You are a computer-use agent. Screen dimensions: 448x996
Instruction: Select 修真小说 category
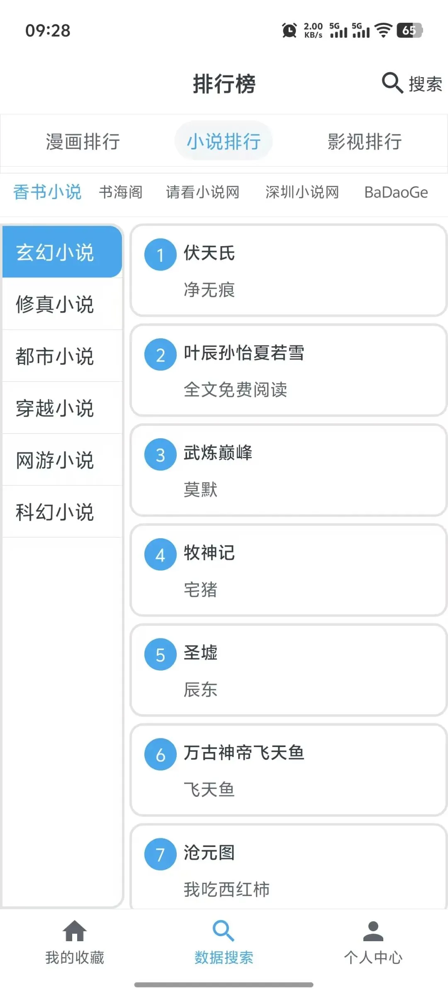pyautogui.click(x=55, y=304)
